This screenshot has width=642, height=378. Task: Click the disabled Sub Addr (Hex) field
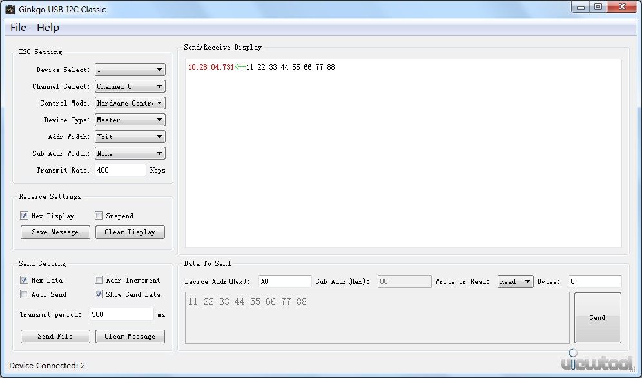coord(405,281)
